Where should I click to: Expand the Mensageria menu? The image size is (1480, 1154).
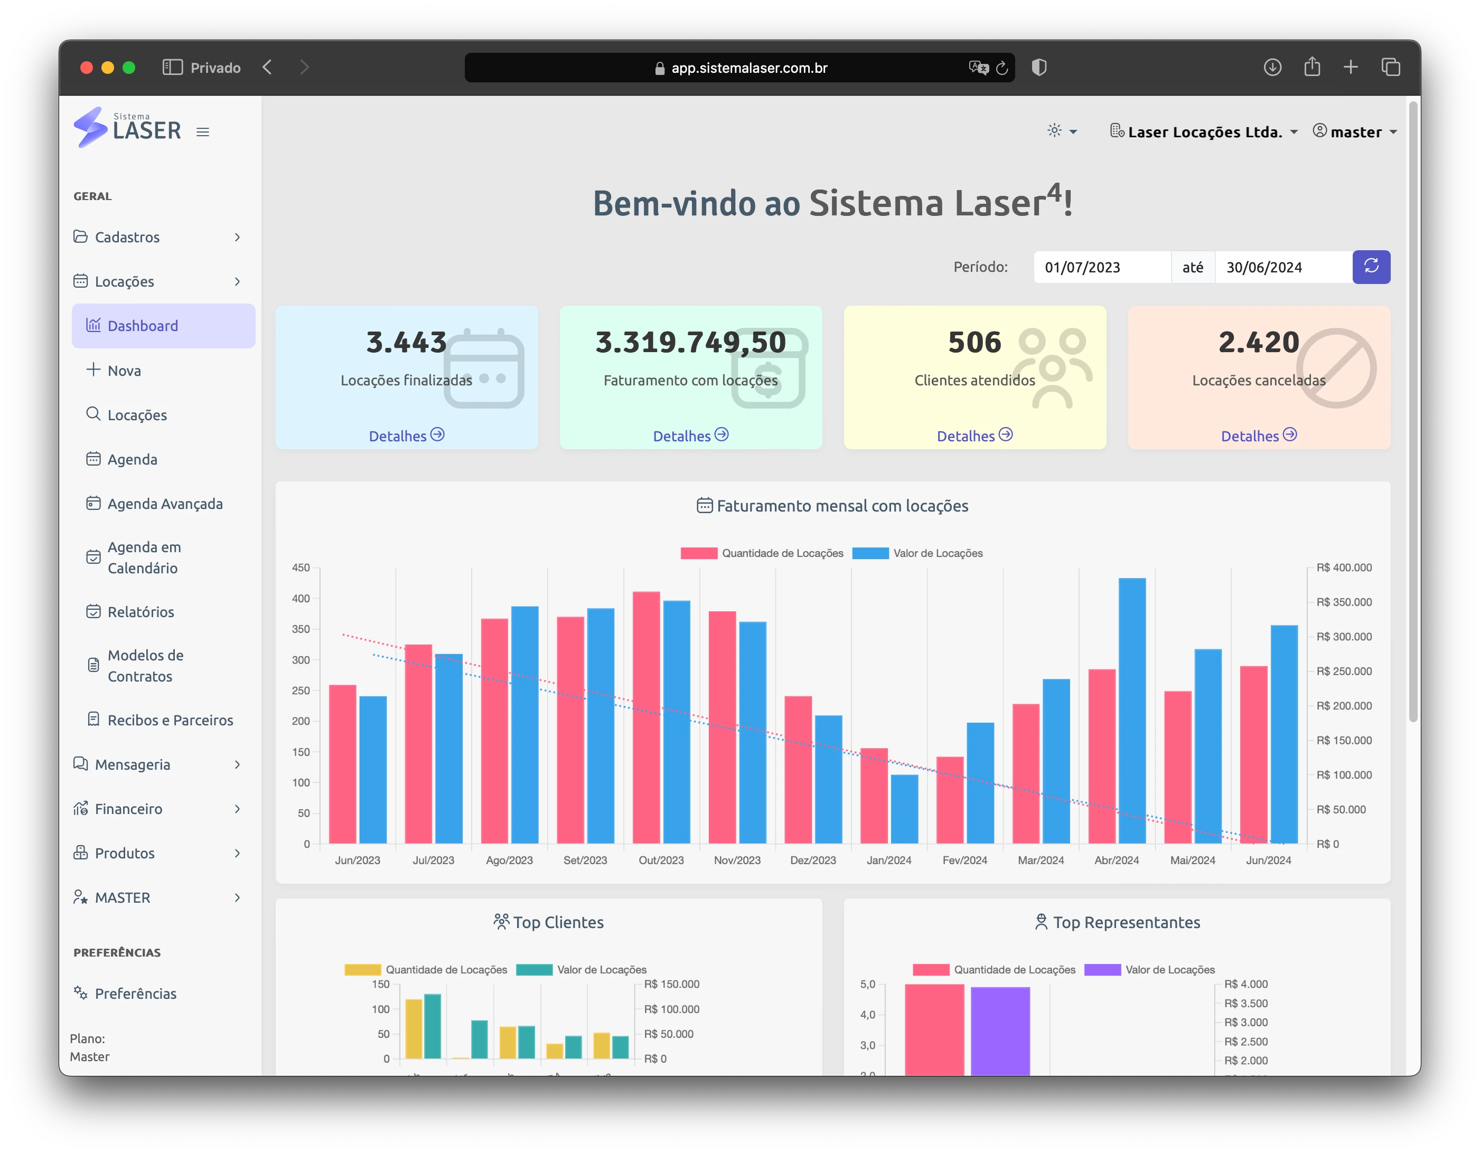coord(157,764)
